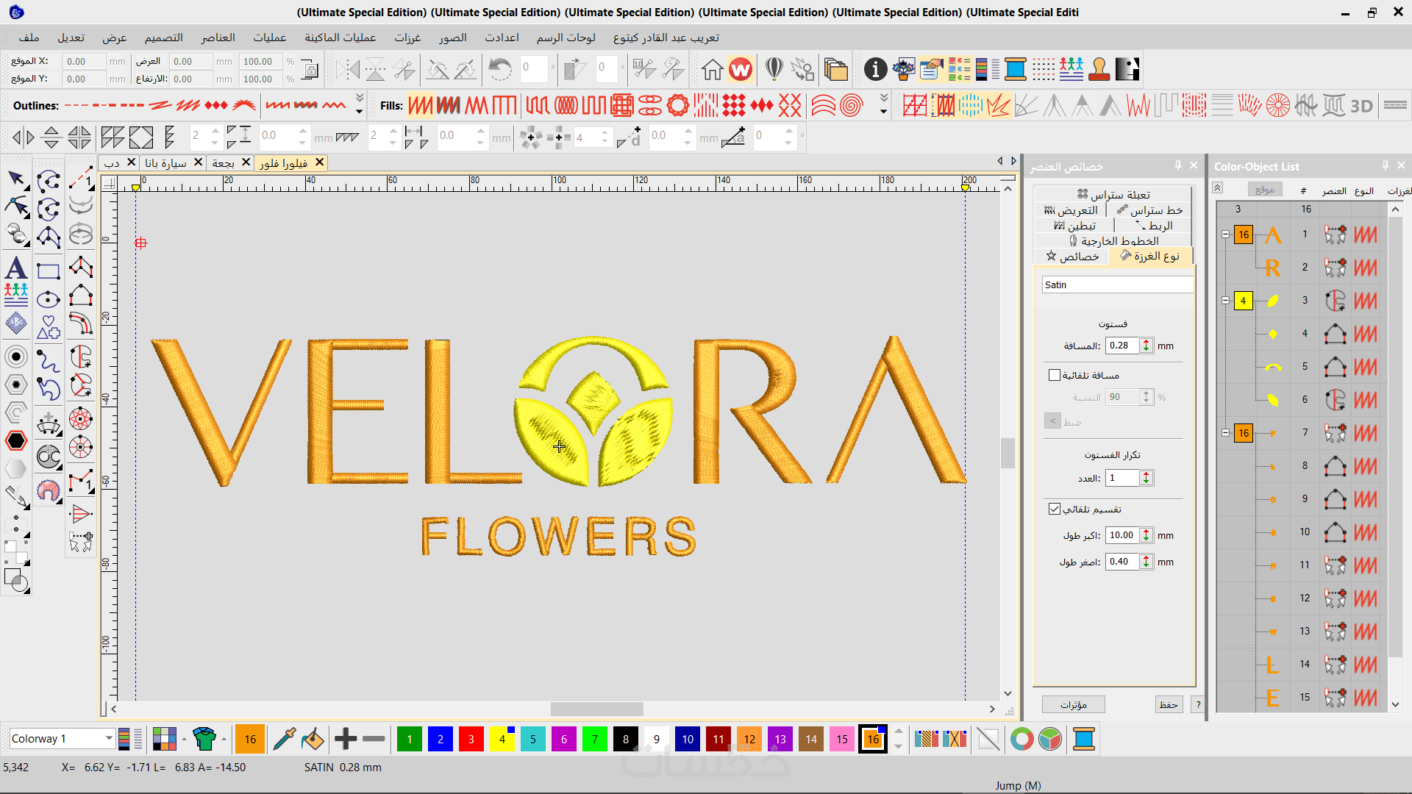Disable the تقسيم تلقائي checkbox

[1055, 509]
